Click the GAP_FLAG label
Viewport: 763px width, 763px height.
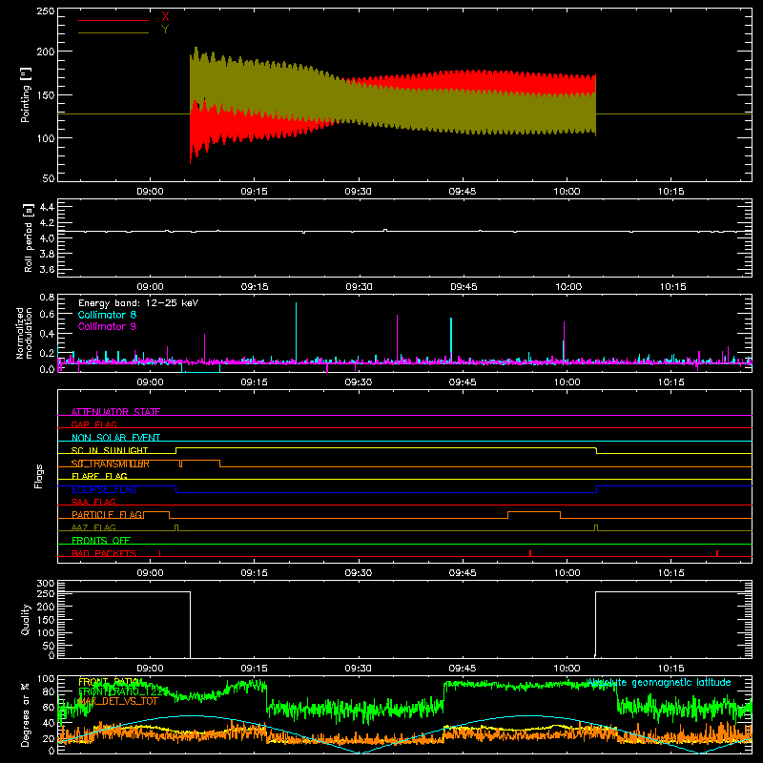coord(93,424)
